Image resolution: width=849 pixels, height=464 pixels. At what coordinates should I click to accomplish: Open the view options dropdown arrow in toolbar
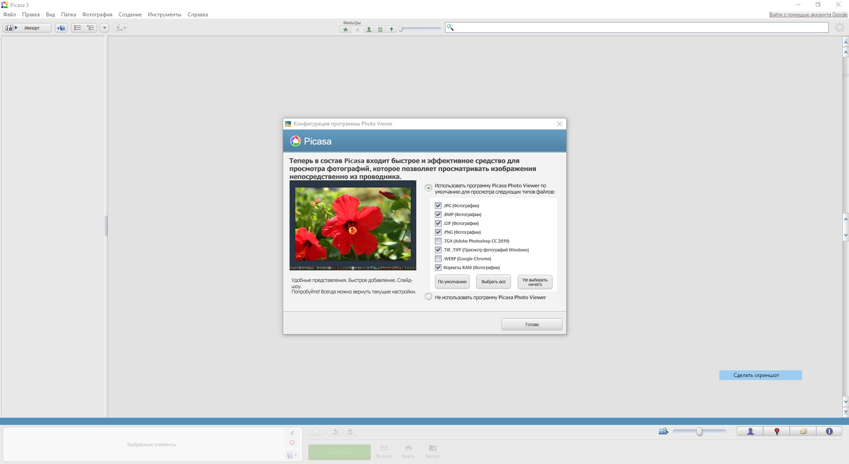[x=104, y=28]
